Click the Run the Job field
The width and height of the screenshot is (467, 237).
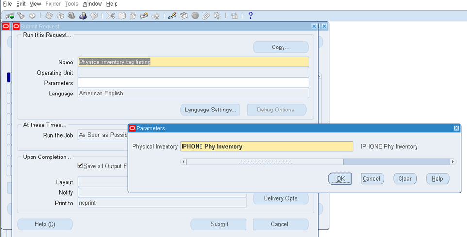point(103,135)
